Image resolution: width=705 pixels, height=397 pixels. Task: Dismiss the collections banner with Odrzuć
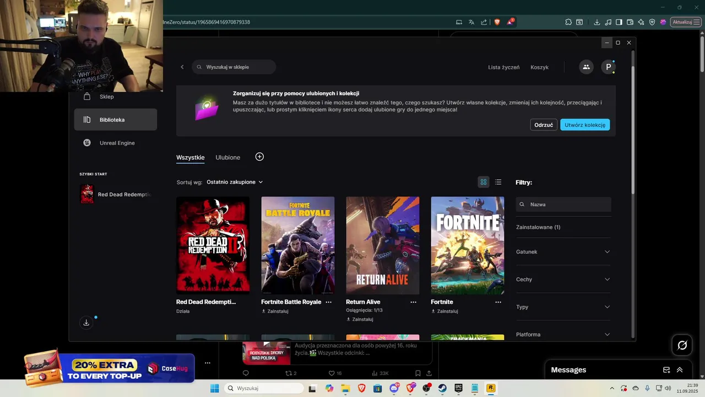pyautogui.click(x=544, y=125)
